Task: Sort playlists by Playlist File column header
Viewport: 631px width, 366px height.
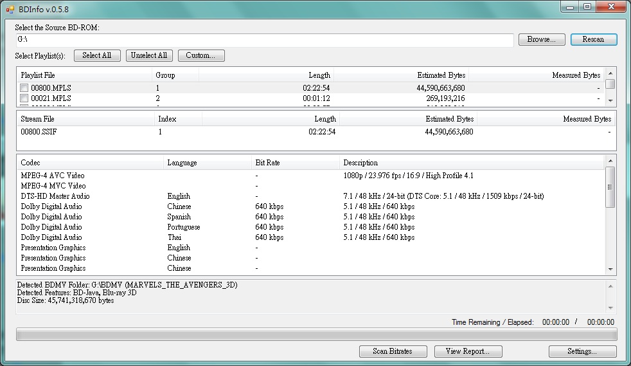Action: pos(84,75)
